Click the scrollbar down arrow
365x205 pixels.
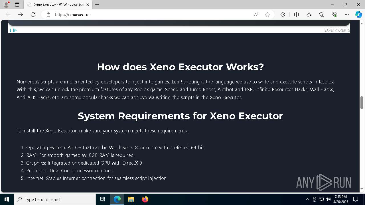coord(362,189)
